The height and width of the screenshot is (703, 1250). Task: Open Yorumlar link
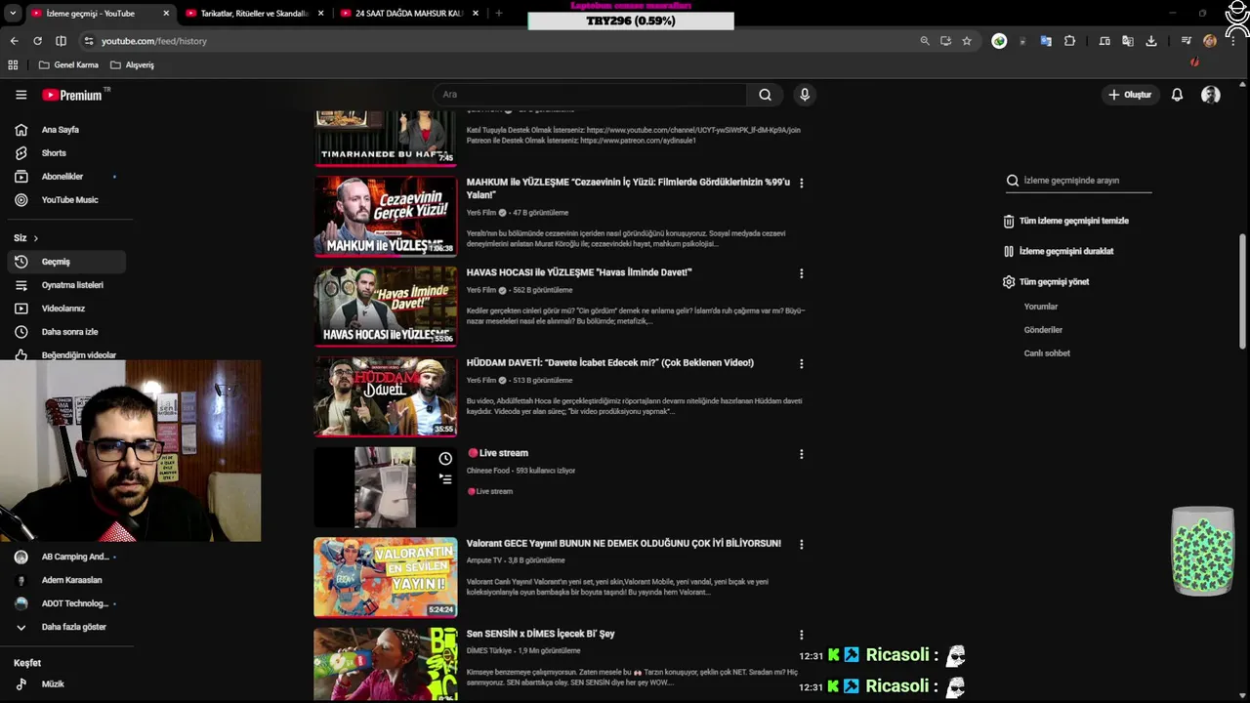click(1041, 307)
